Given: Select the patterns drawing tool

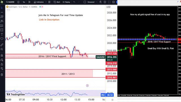Looking at the screenshot, I should [x=2, y=21].
